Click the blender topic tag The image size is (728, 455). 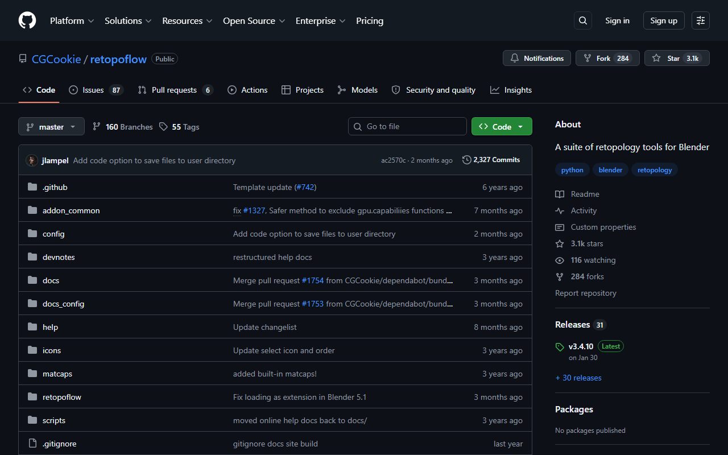click(x=610, y=170)
